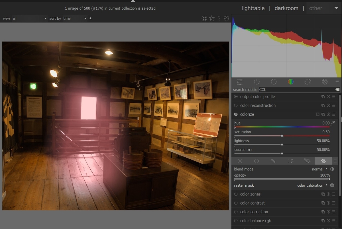Screen dimensions: 342x229
Task: Open the view all filter dropdown
Action: coord(30,18)
